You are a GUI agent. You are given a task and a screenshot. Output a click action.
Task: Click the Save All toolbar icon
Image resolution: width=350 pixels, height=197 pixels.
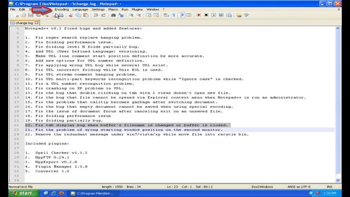pyautogui.click(x=38, y=15)
